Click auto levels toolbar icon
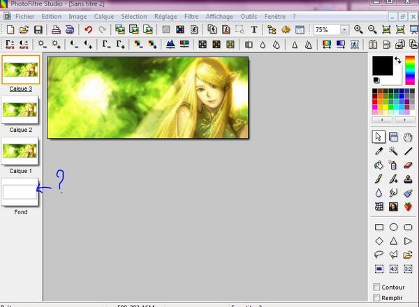 point(10,44)
